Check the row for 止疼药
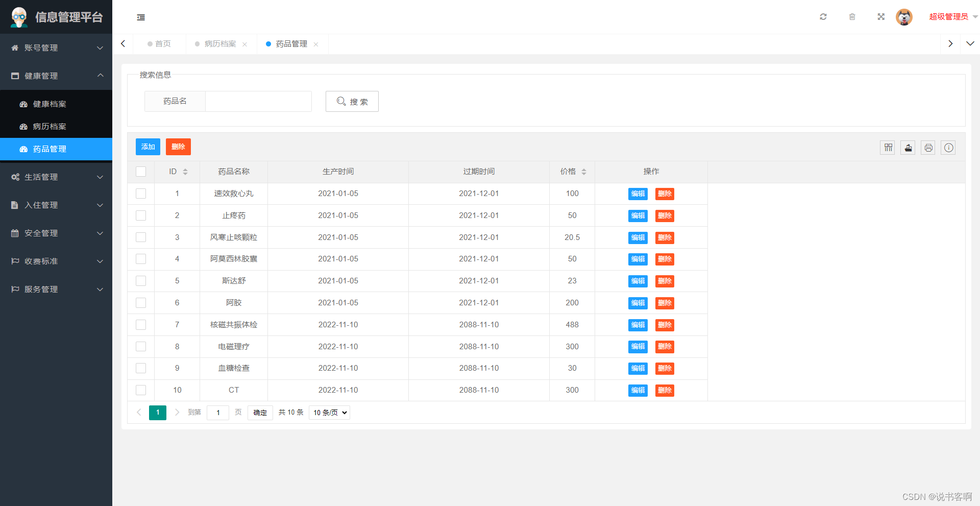 [141, 215]
